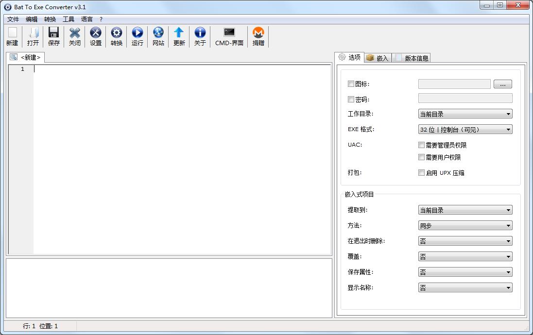Click the <新建> document tab icon

14,57
